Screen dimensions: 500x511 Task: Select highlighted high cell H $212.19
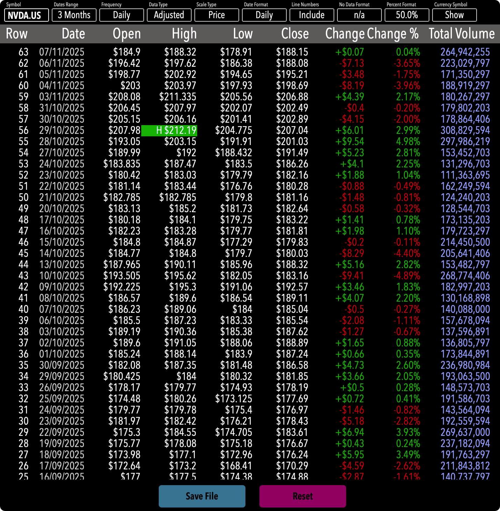(x=169, y=130)
